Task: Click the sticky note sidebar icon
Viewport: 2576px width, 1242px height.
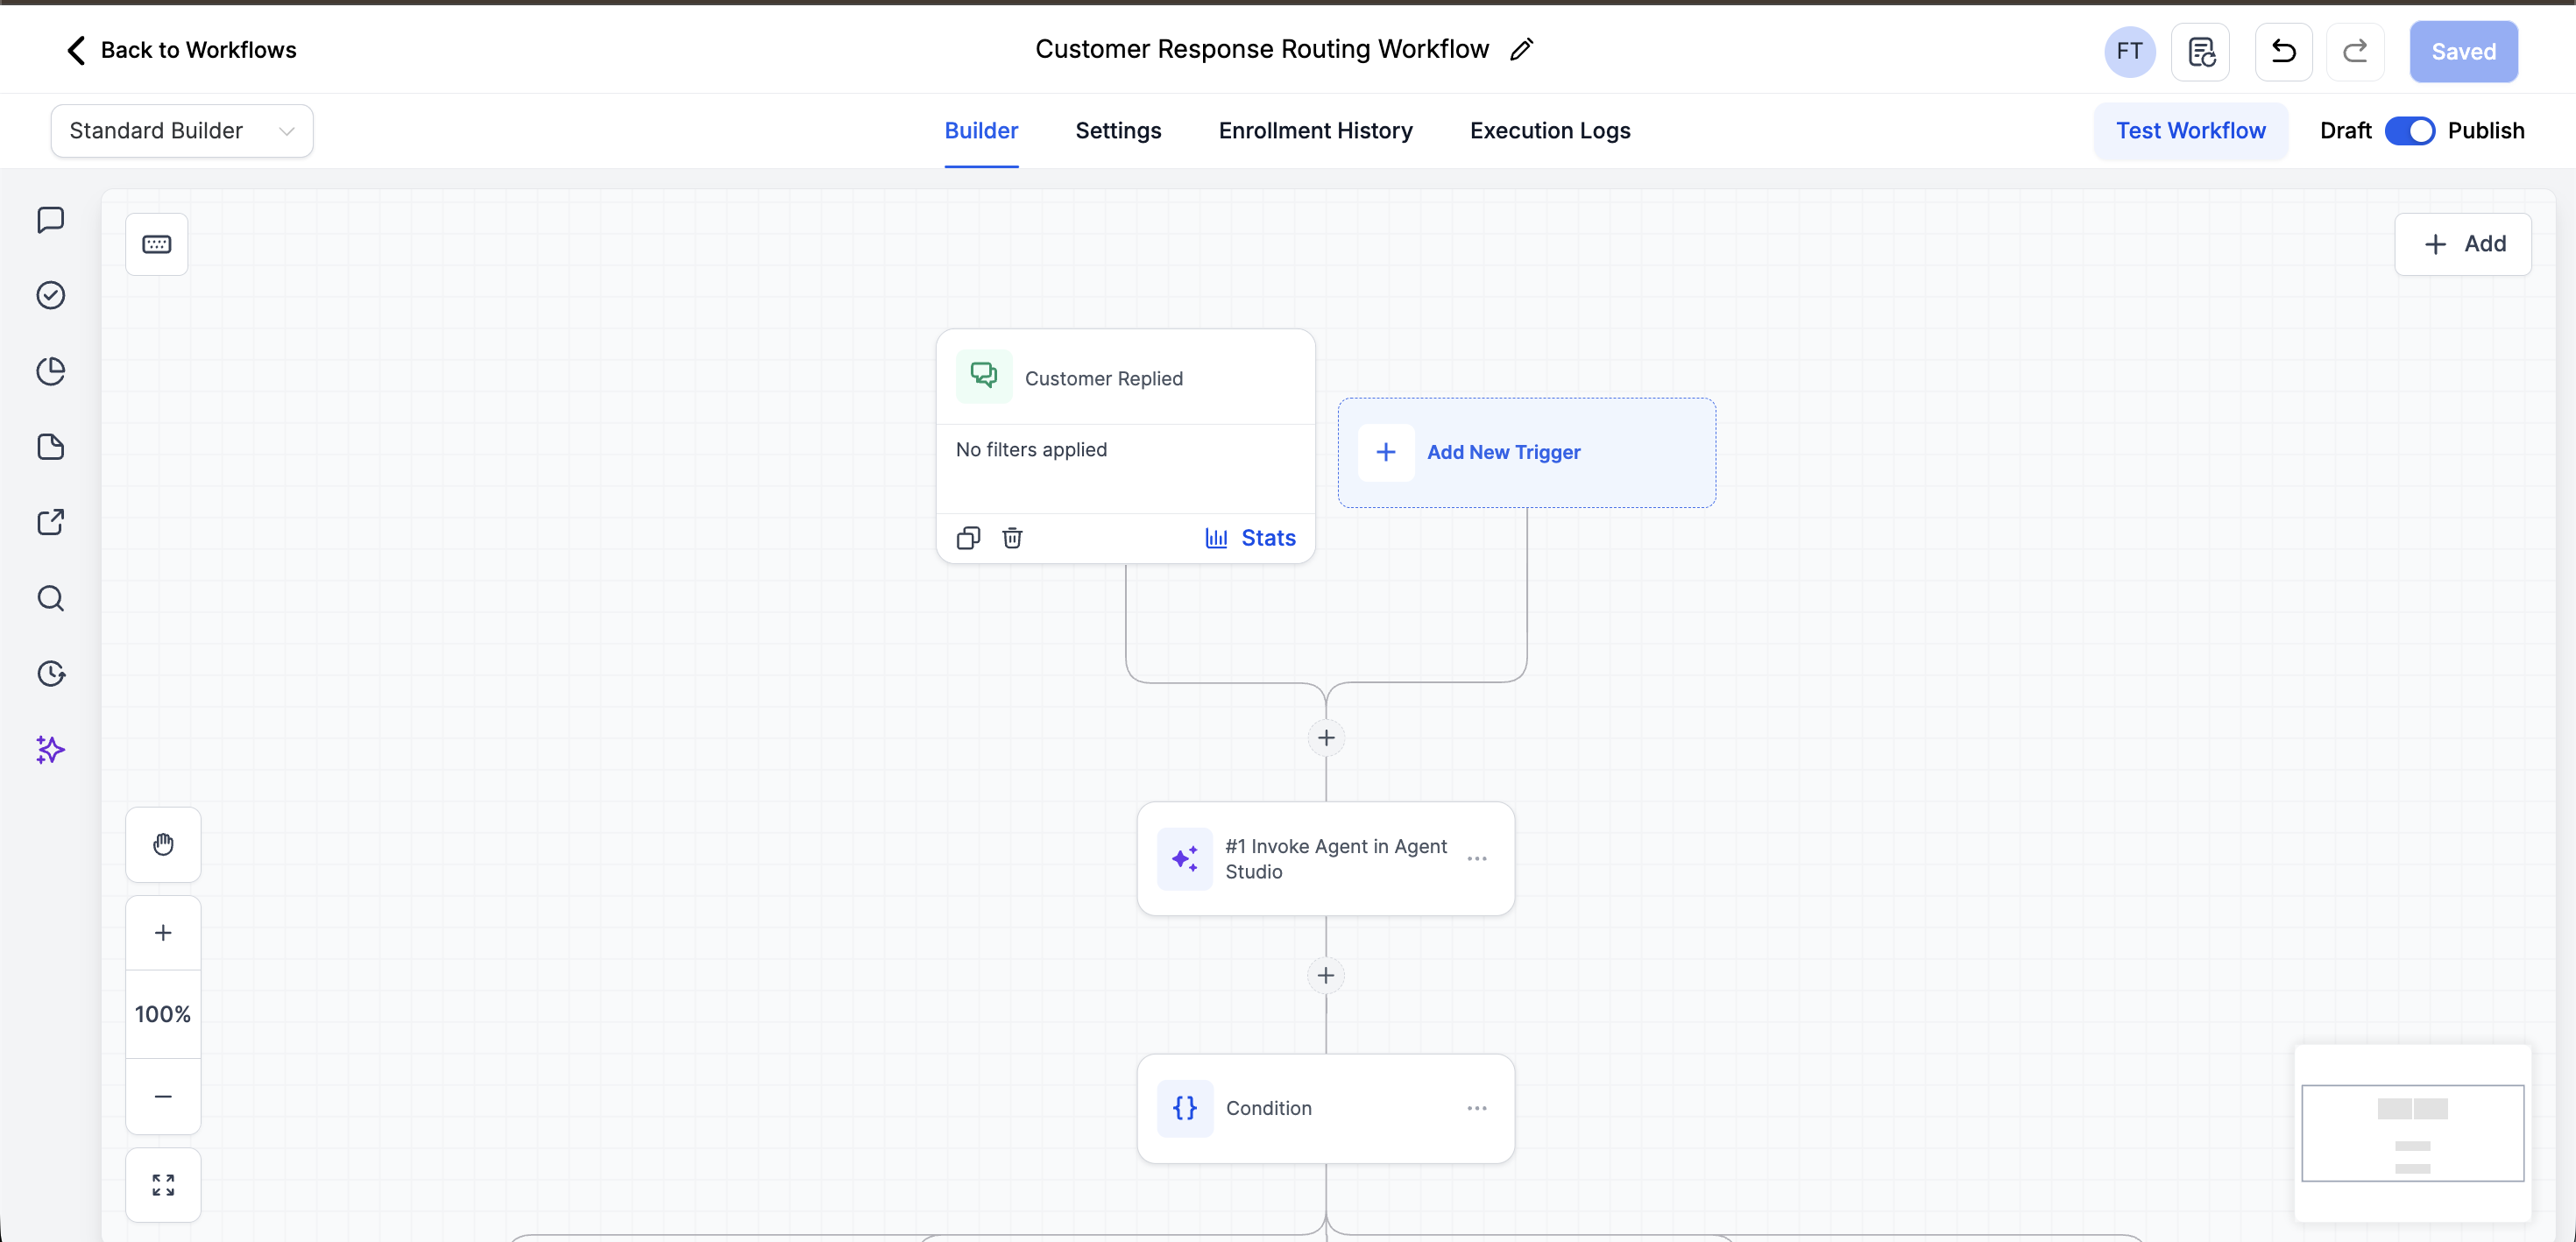Action: [x=50, y=447]
